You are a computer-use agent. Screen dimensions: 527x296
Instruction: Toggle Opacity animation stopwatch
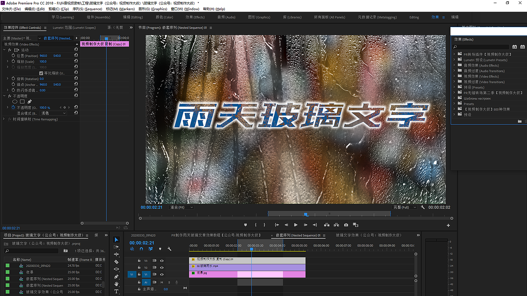coord(13,107)
